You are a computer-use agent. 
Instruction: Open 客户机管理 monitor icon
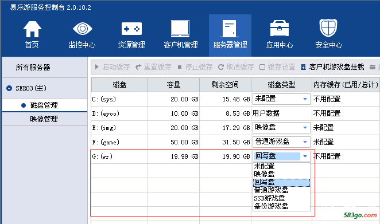180,29
